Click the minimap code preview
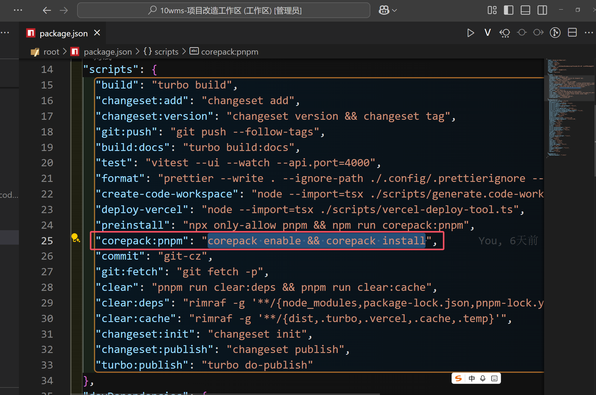Image resolution: width=596 pixels, height=395 pixels. pos(570,108)
